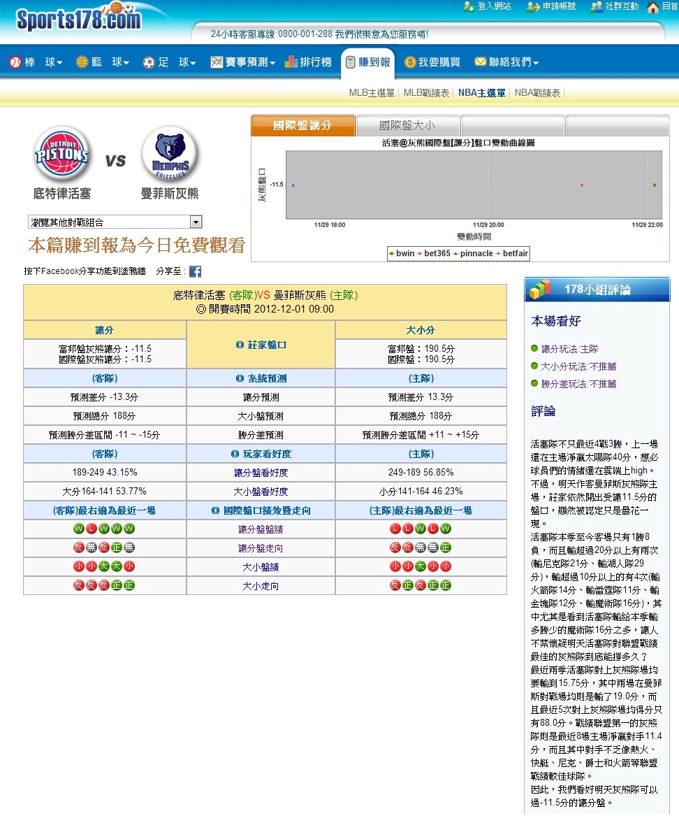679x816 pixels.
Task: Click the blue pinnacle triangle data point
Action: pyautogui.click(x=293, y=185)
